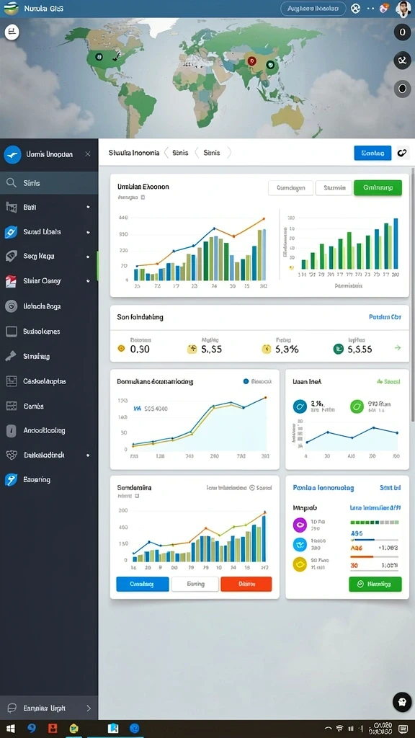Close the sidebar with the X button
The width and height of the screenshot is (415, 738).
pos(88,154)
